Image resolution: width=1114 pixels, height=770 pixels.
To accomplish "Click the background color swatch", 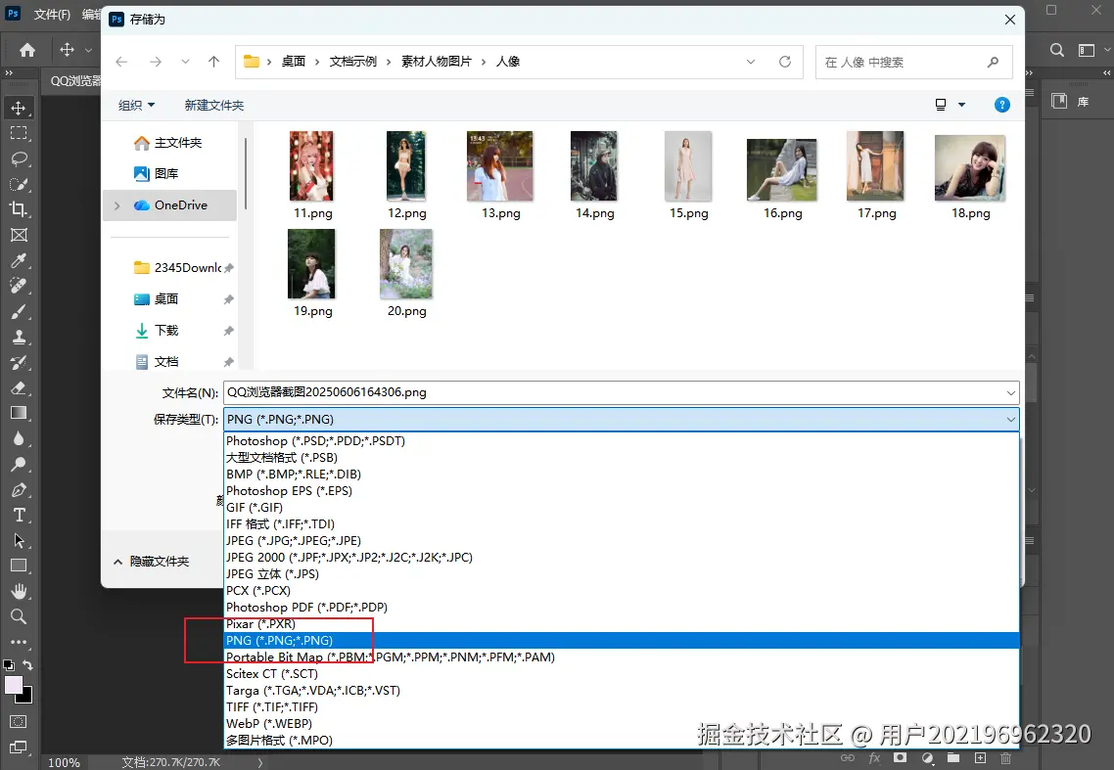I will [x=27, y=698].
